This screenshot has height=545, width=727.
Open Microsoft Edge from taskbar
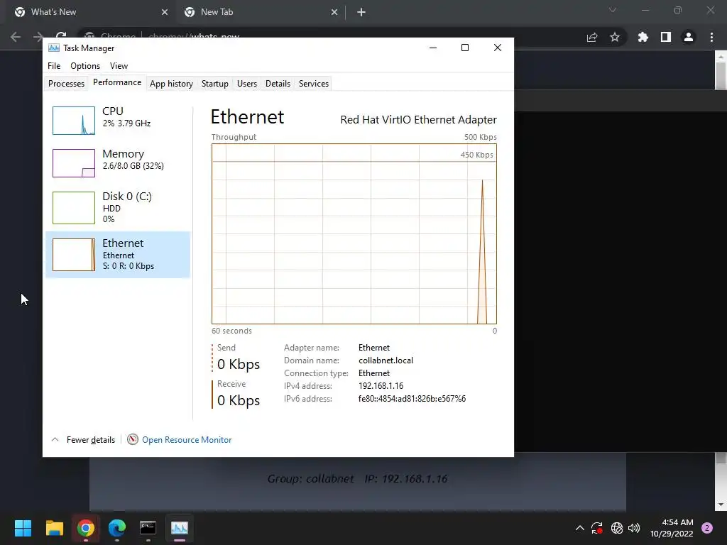coord(117,528)
